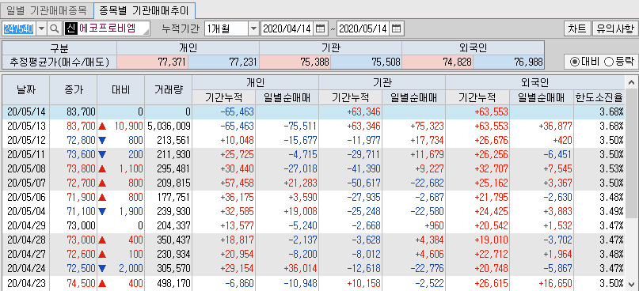Select the 대비 radio button
Viewport: 639px width, 291px height.
[575, 62]
